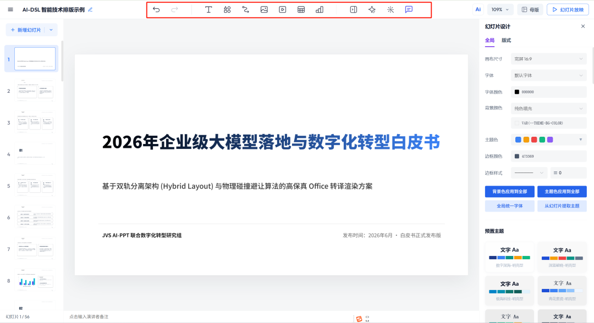This screenshot has height=323, width=594.
Task: Open the 画布尺寸 宽屏 16:9 dropdown
Action: 548,59
